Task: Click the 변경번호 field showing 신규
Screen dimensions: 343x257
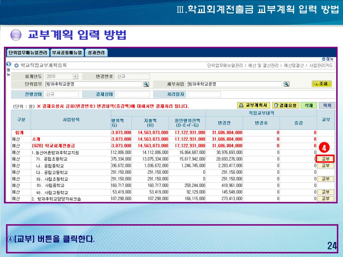Action: 133,77
